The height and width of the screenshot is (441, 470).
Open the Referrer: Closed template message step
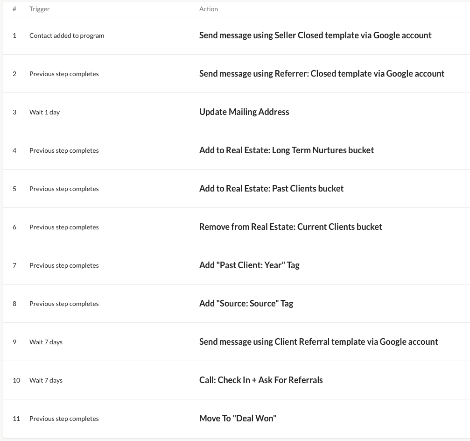tap(322, 74)
